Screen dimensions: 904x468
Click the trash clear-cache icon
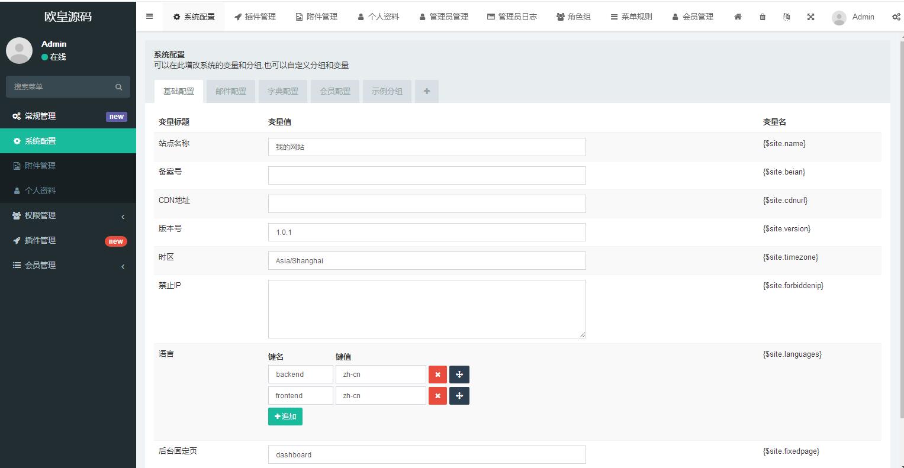pyautogui.click(x=763, y=17)
